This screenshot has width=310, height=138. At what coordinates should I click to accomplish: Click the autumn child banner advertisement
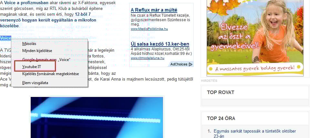[x=255, y=38]
